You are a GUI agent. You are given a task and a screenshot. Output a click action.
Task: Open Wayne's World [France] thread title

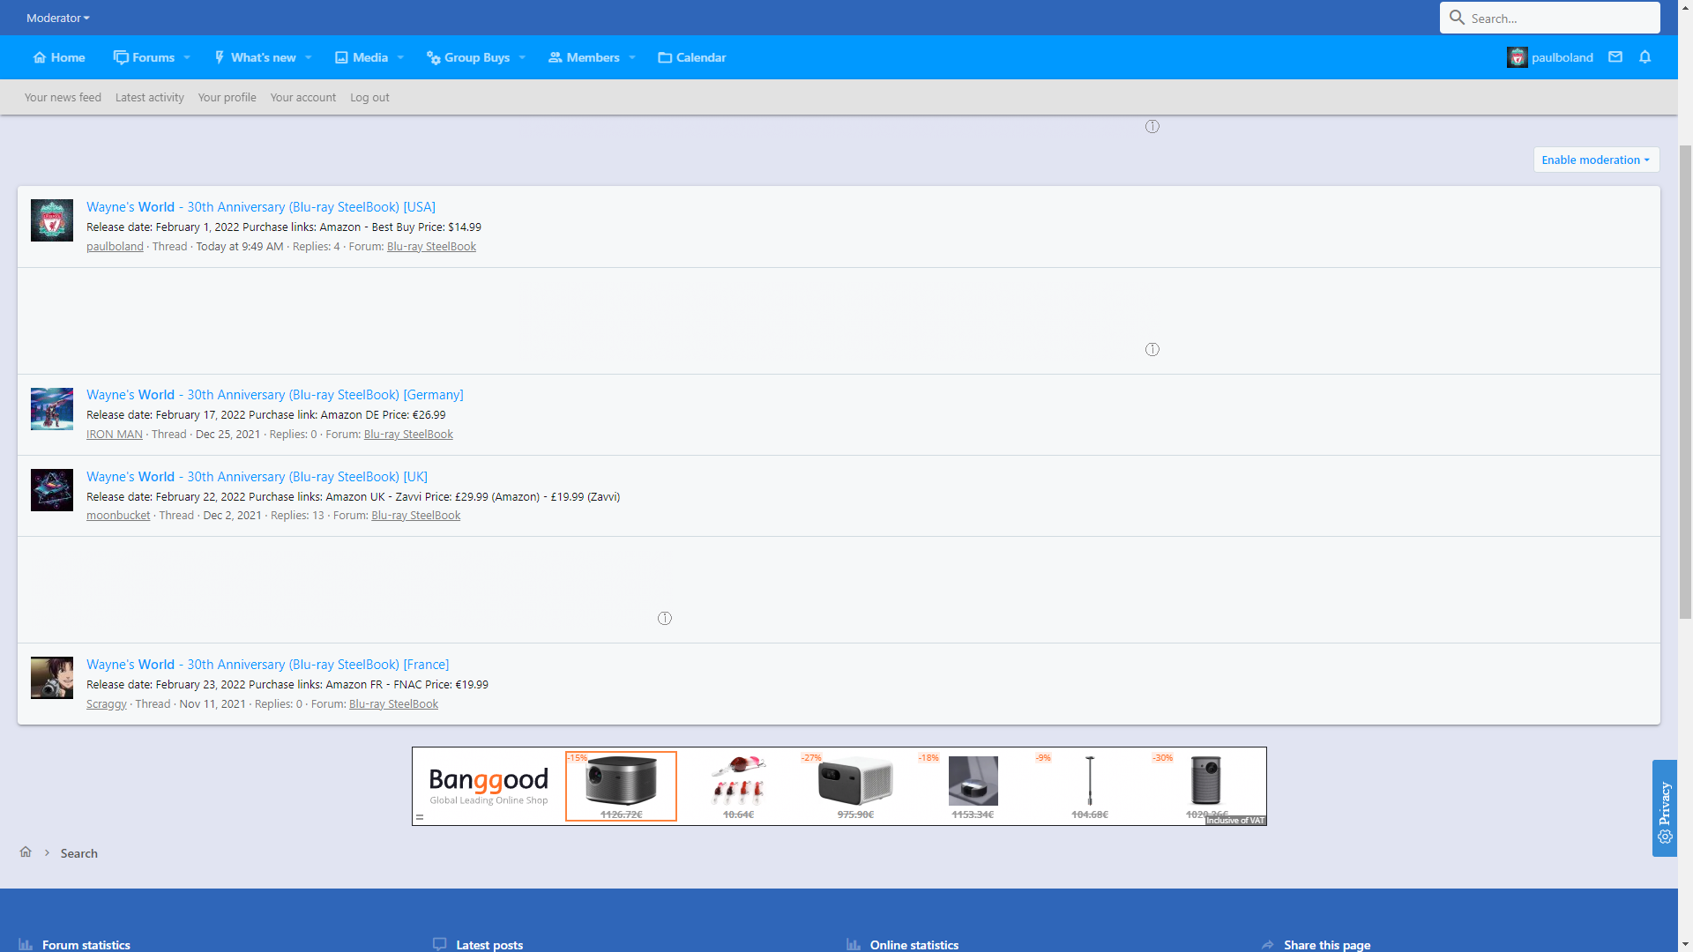tap(268, 665)
